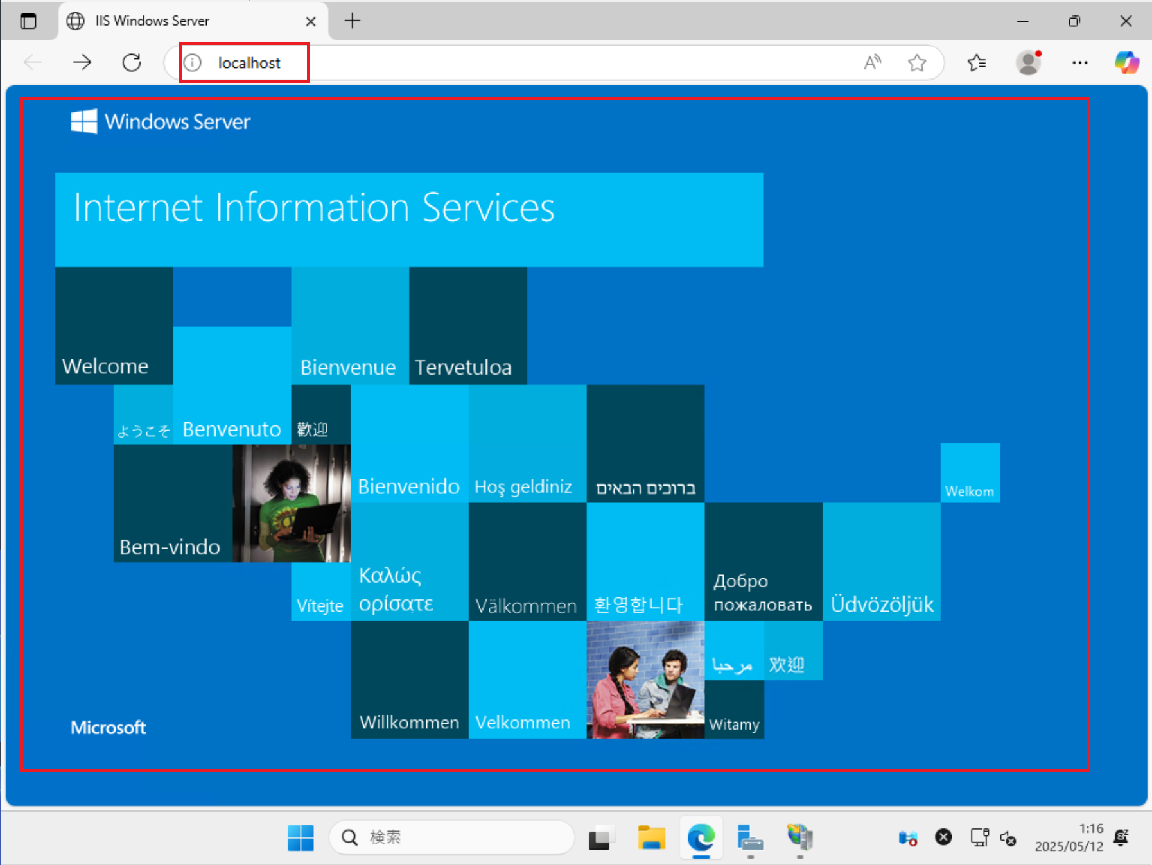Click the two students photo
Screen dimensions: 1152x865
pos(646,680)
